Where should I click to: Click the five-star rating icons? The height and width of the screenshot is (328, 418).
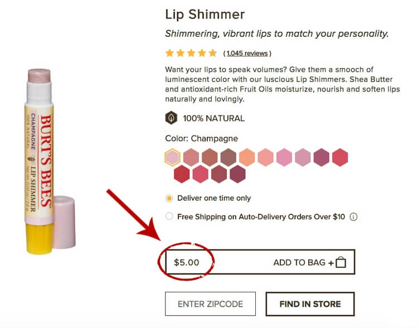[191, 53]
